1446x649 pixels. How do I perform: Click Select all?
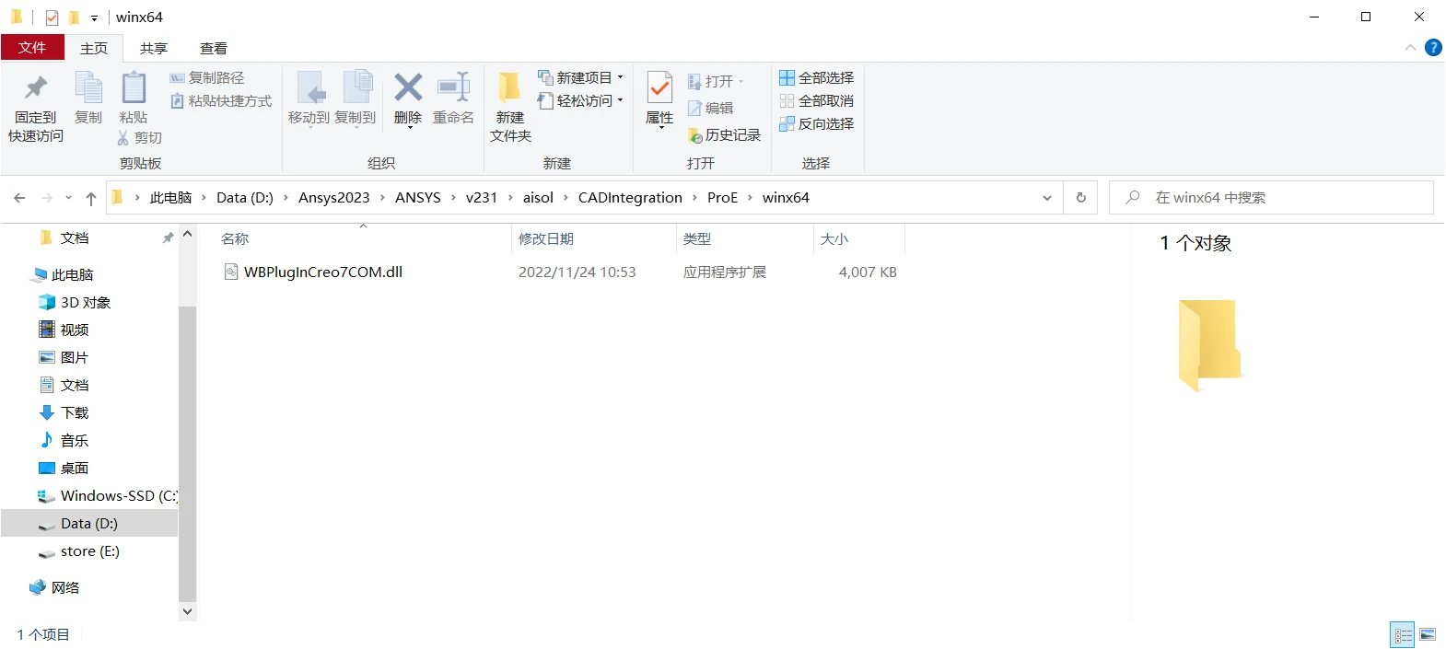click(x=816, y=78)
